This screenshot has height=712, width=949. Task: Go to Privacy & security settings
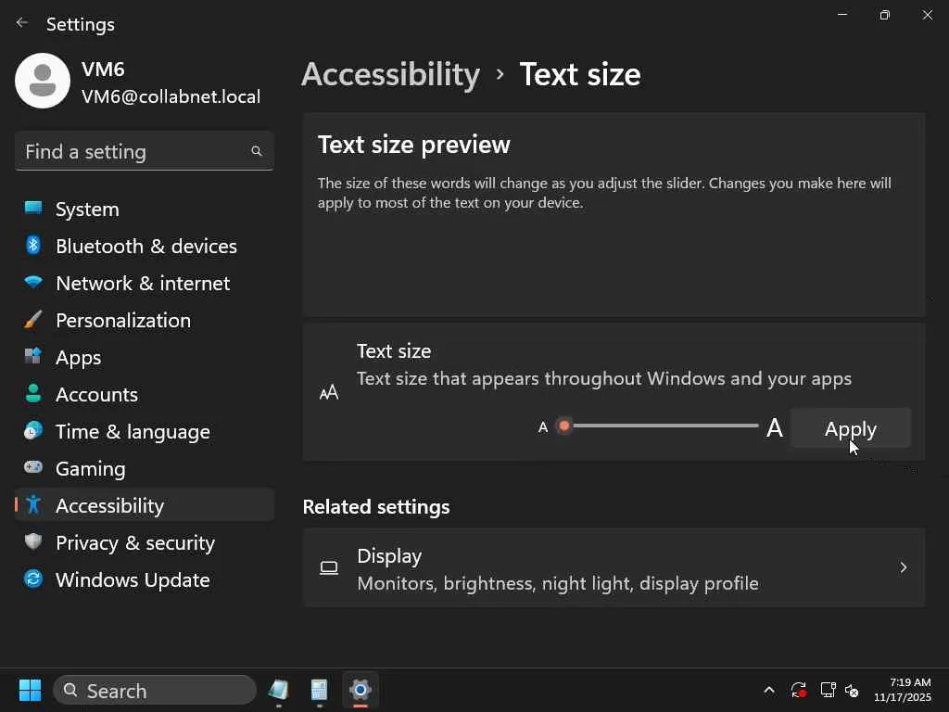145,542
